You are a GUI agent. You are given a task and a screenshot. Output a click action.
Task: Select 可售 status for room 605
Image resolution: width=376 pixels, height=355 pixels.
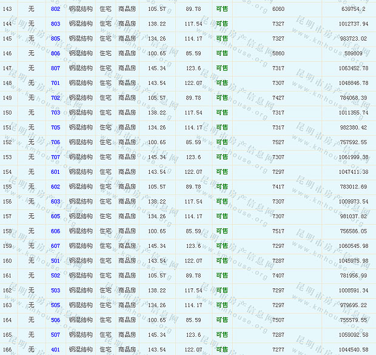click(x=222, y=216)
